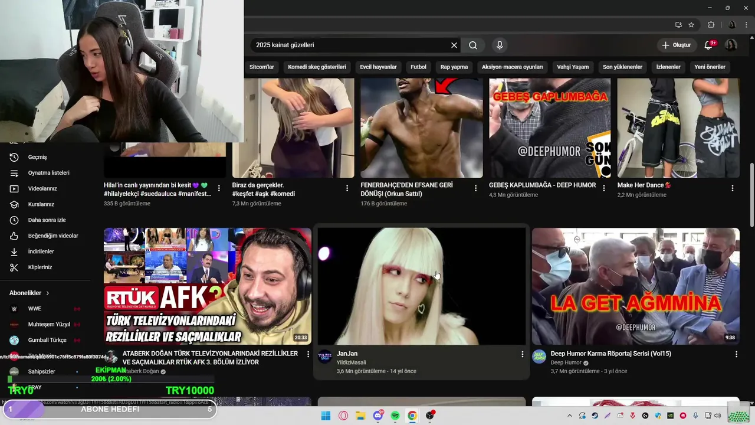Open the YildizMasali channel link
755x425 pixels.
tap(352, 362)
